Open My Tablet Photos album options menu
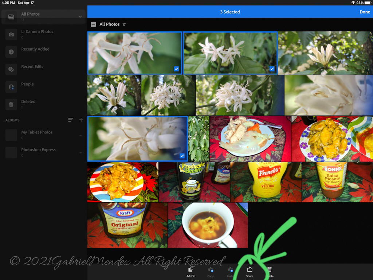This screenshot has height=280, width=373. [81, 135]
